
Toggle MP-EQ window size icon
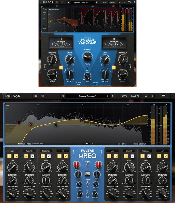(163, 96)
